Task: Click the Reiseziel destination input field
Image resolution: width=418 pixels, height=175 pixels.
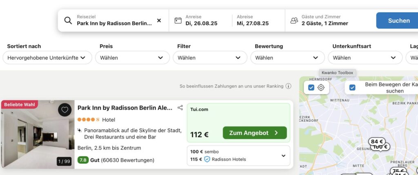Action: pos(114,20)
